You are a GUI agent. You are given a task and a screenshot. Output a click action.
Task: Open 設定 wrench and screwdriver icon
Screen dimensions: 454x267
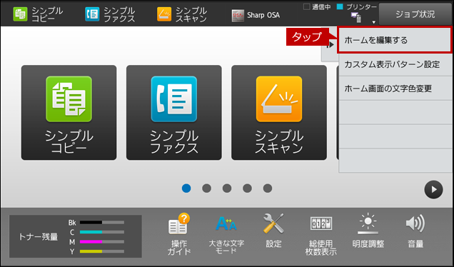[x=273, y=231]
